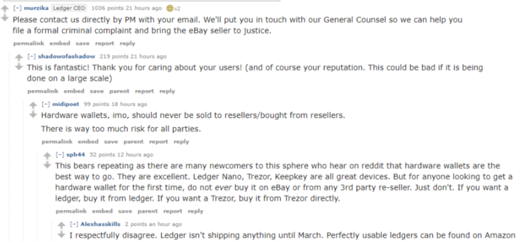Upvote midipoet's comment

point(33,106)
